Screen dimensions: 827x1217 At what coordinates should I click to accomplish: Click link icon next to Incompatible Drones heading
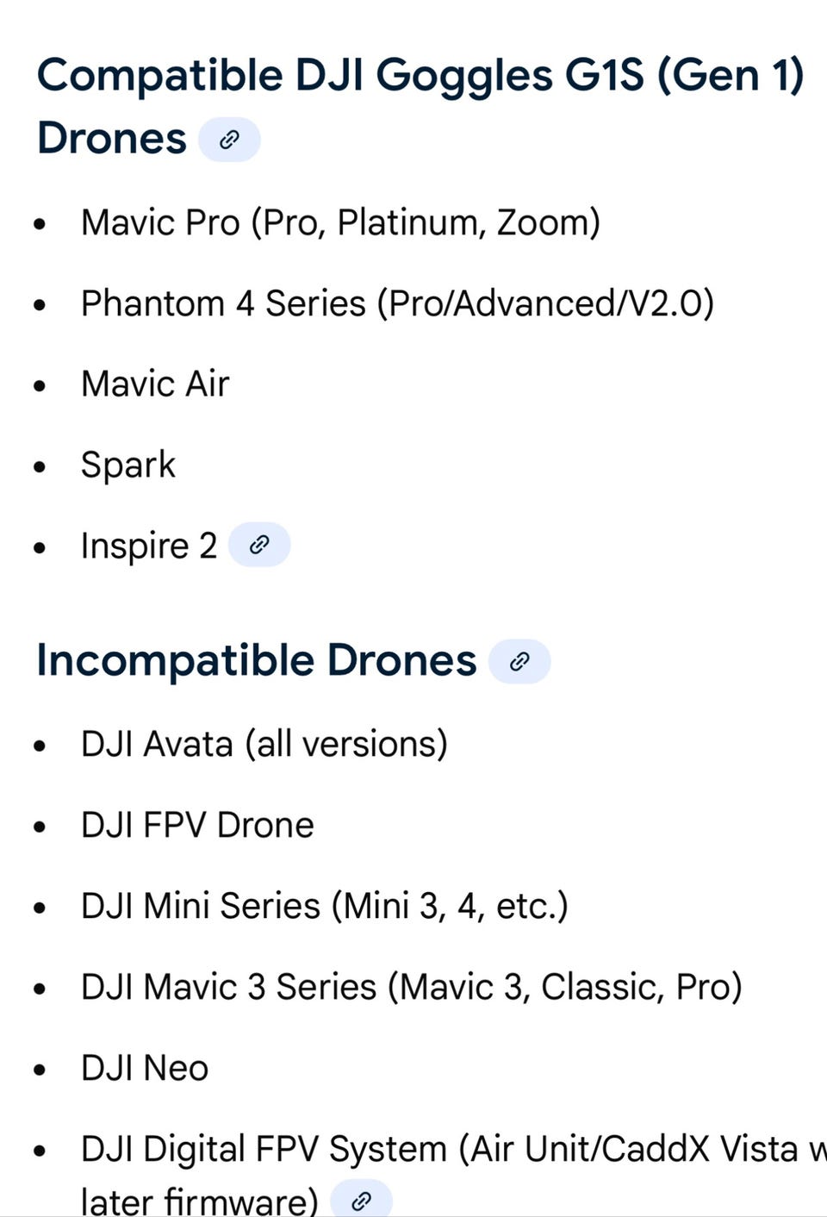coord(519,661)
